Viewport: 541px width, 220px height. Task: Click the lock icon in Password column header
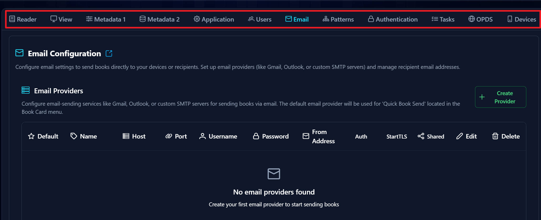tap(256, 136)
